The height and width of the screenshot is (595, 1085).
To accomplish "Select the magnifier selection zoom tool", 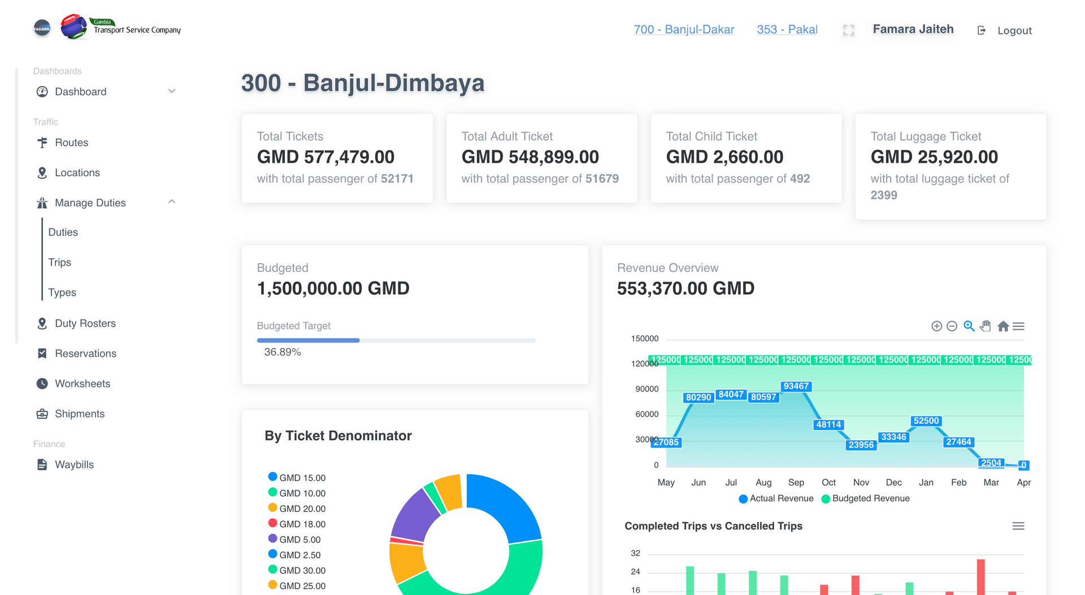I will point(969,326).
